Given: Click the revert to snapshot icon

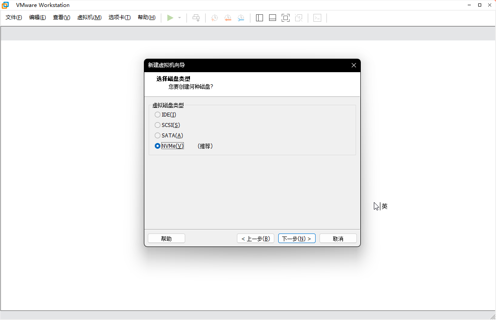Looking at the screenshot, I should [228, 18].
